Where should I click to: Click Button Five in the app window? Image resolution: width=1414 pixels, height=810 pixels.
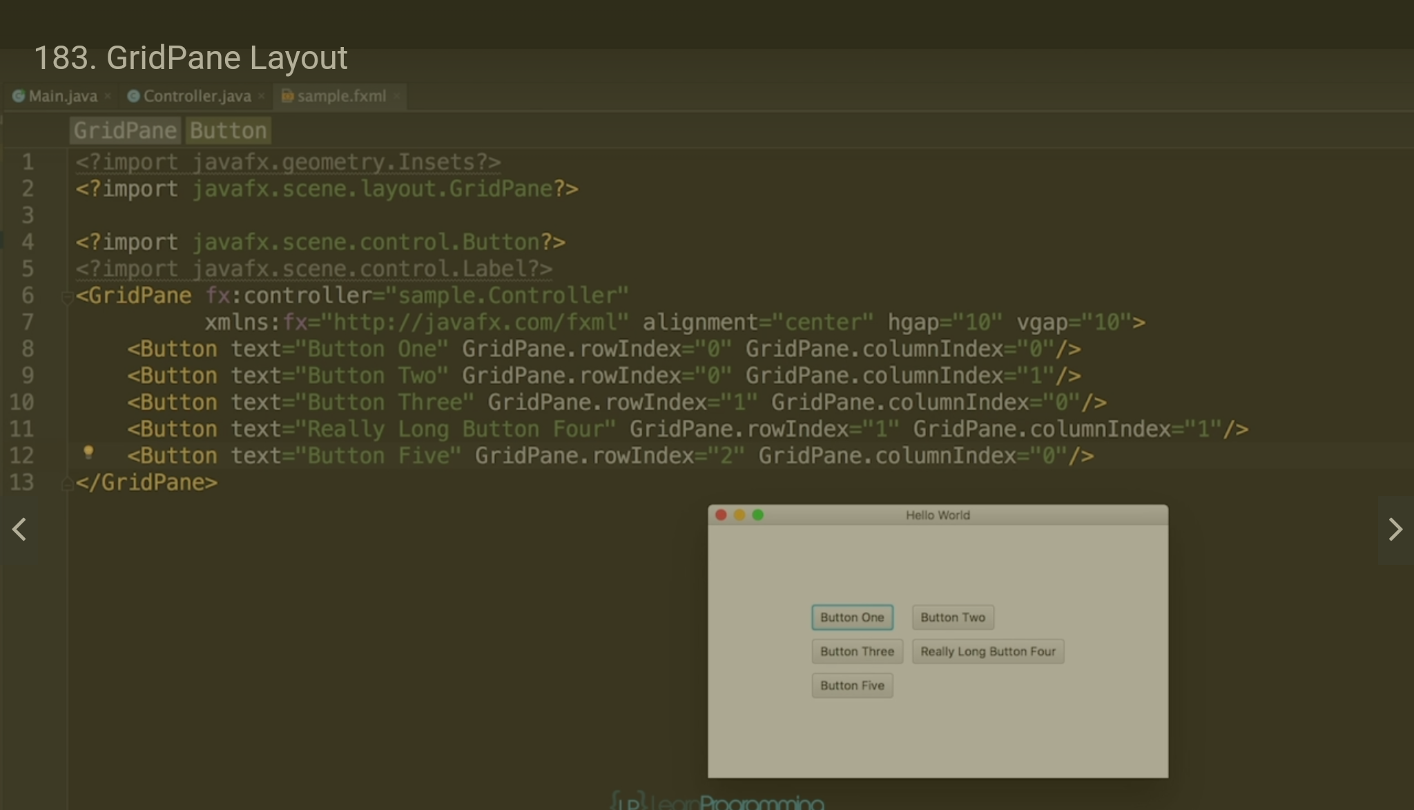tap(852, 686)
